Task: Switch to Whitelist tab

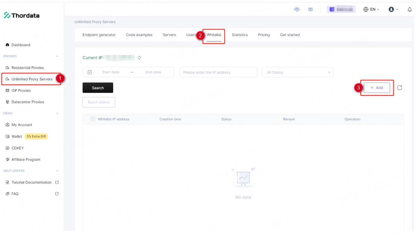Action: (214, 35)
